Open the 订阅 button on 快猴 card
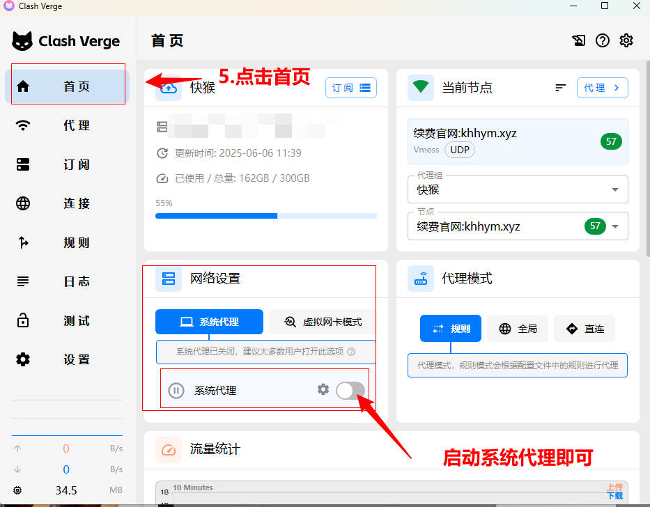Image resolution: width=650 pixels, height=507 pixels. point(350,88)
